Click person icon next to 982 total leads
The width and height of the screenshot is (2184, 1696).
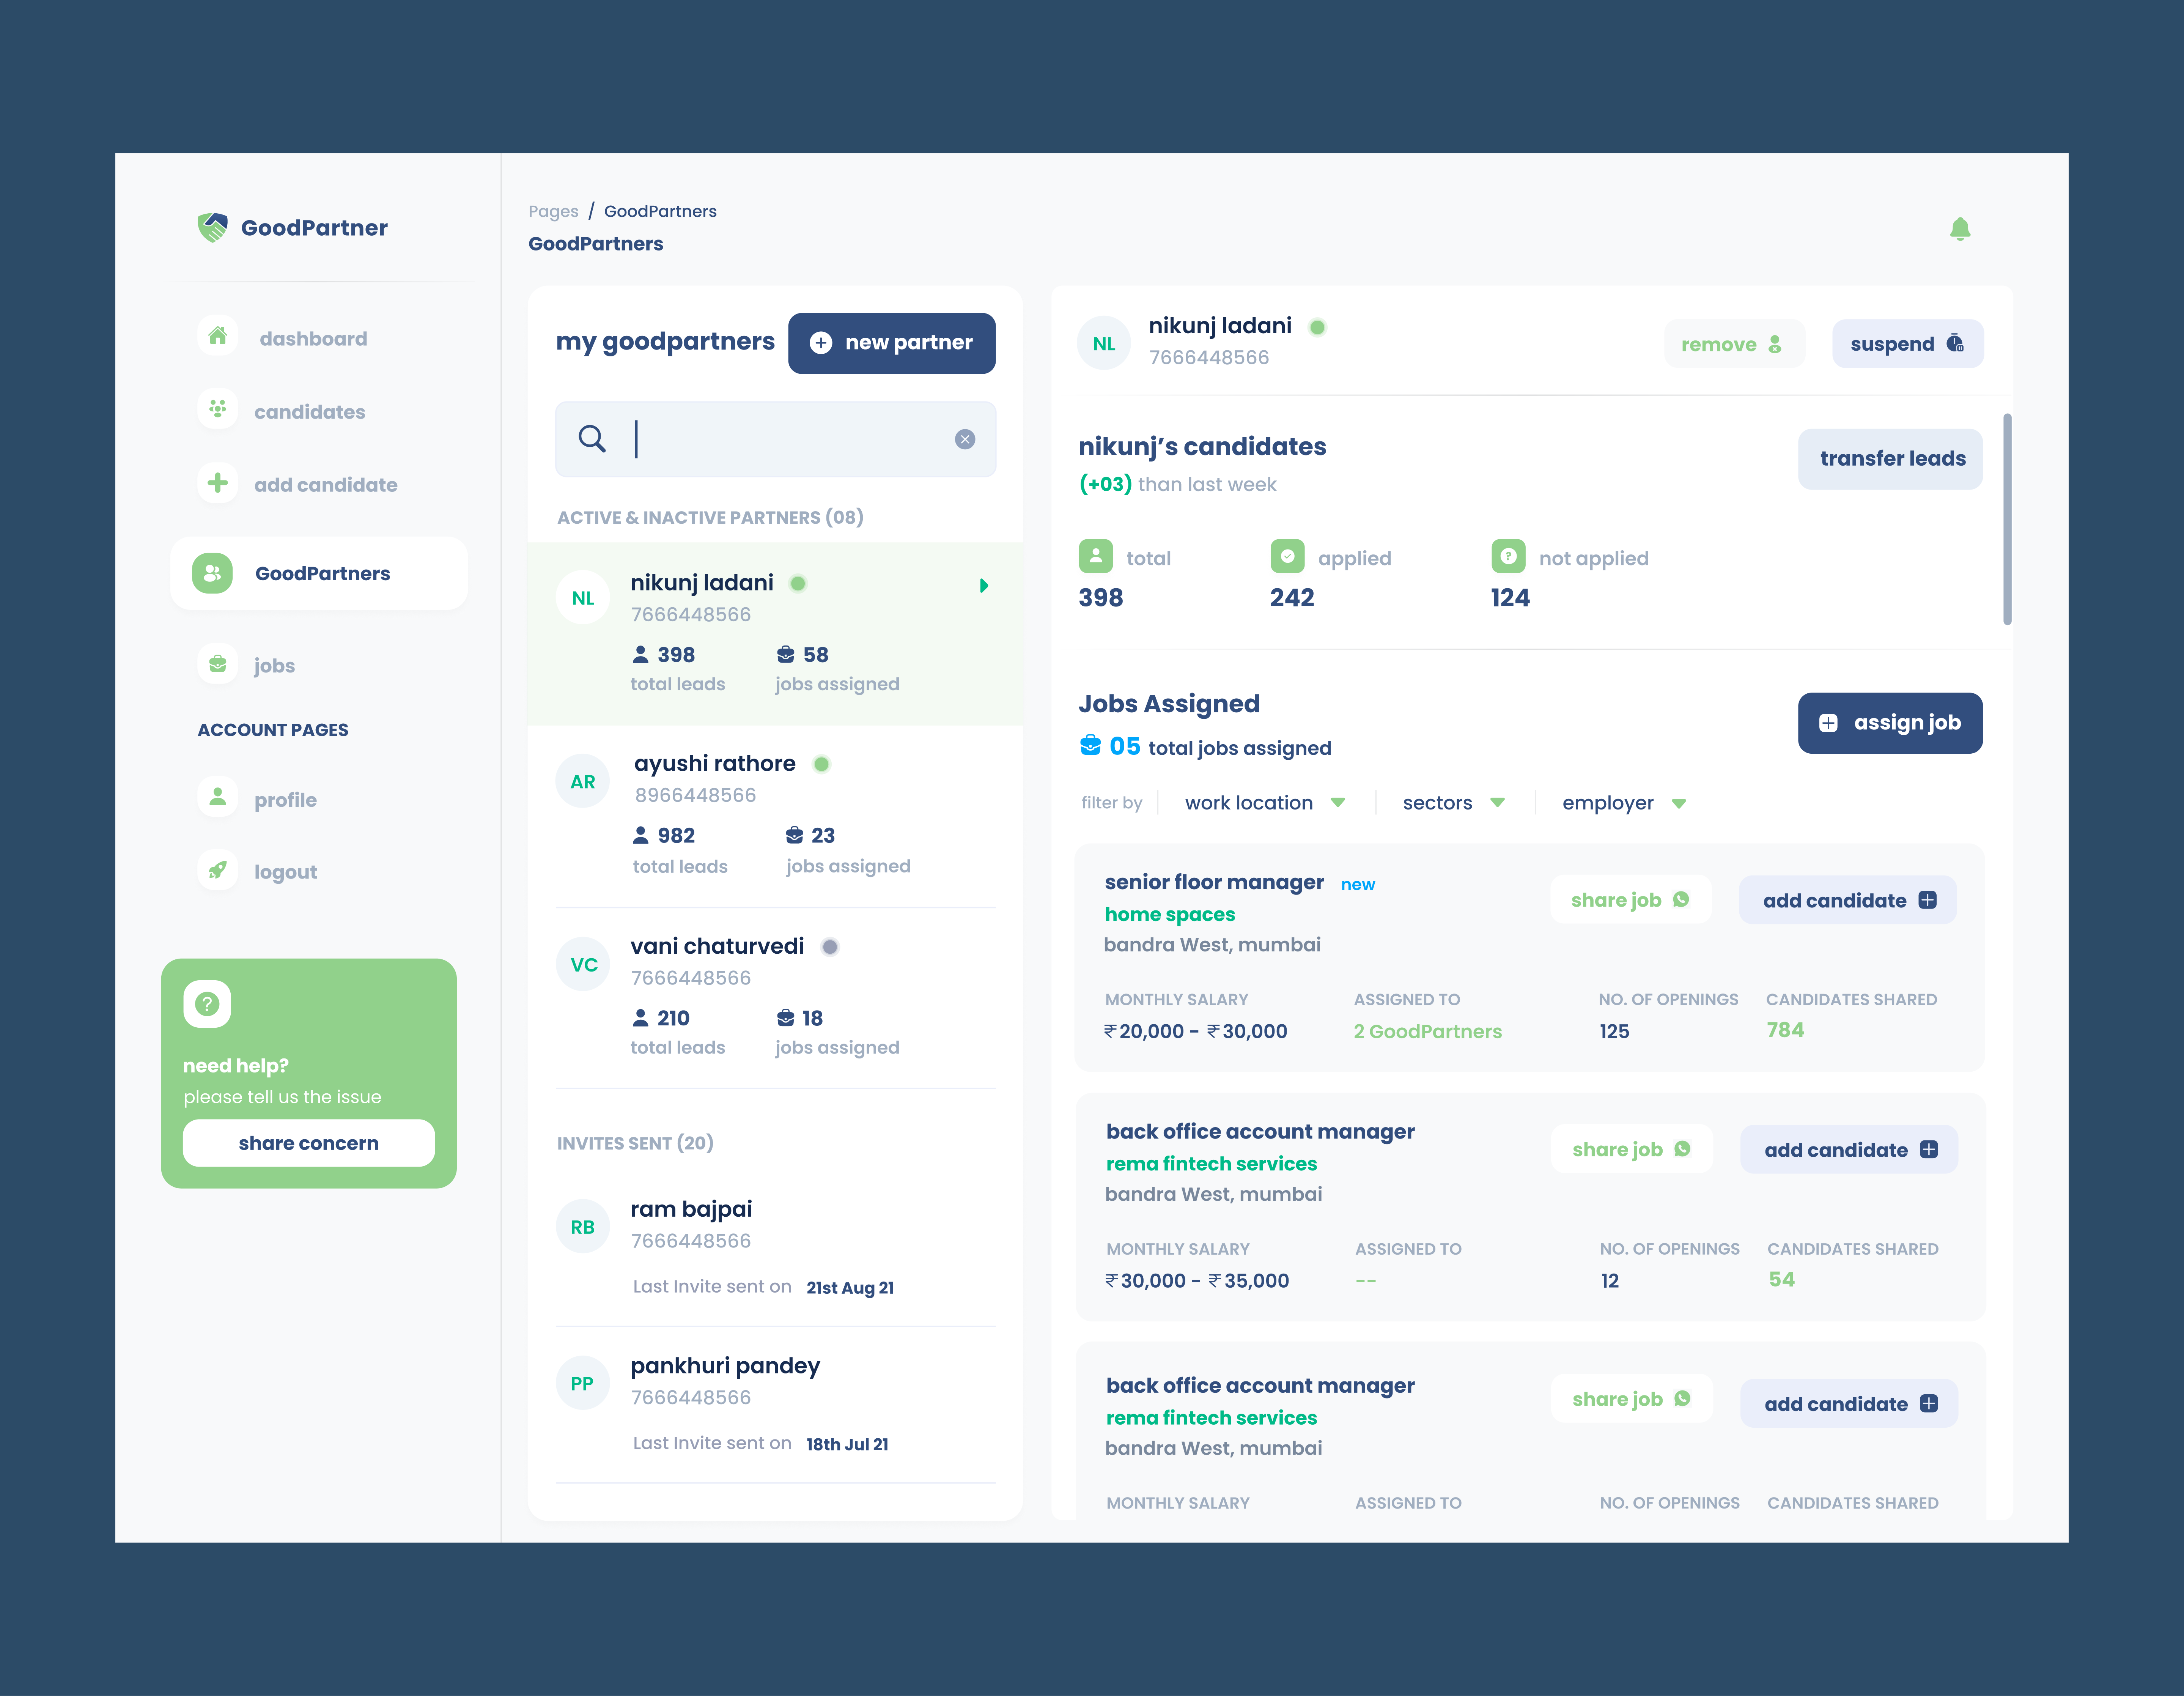click(x=641, y=835)
